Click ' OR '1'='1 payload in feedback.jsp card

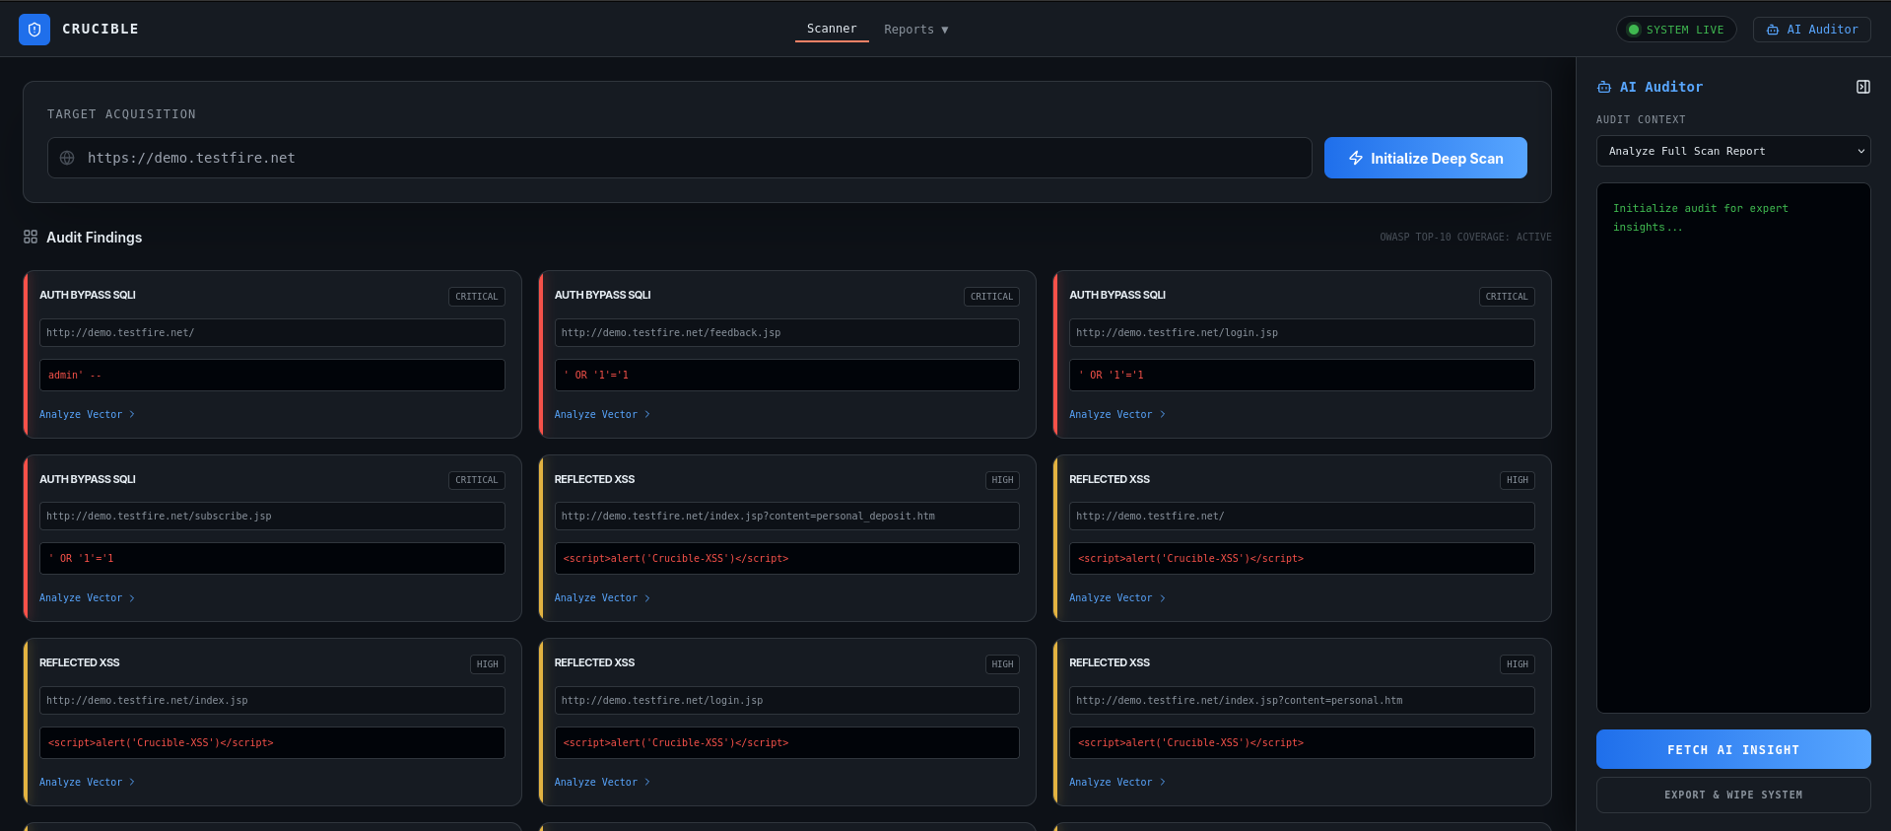595,375
